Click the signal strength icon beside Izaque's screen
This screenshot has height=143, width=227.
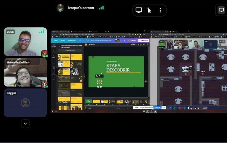coord(101,8)
